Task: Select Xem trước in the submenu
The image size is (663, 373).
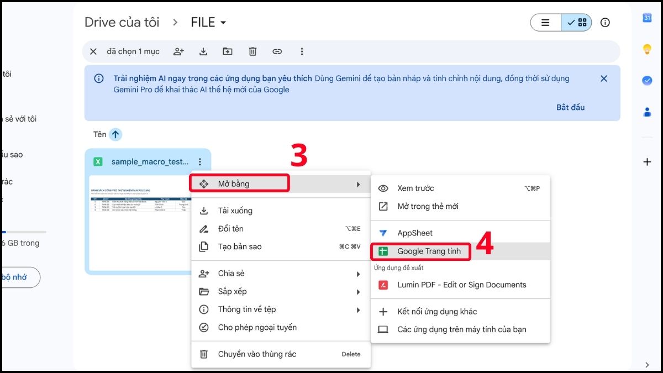Action: pos(460,188)
